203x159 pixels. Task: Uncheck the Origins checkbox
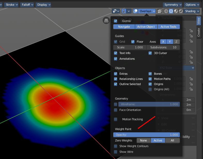150,84
